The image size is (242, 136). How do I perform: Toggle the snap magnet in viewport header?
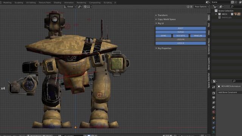85,7
